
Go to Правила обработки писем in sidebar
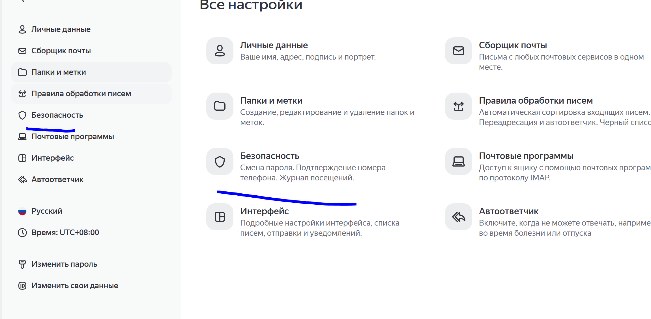click(81, 94)
